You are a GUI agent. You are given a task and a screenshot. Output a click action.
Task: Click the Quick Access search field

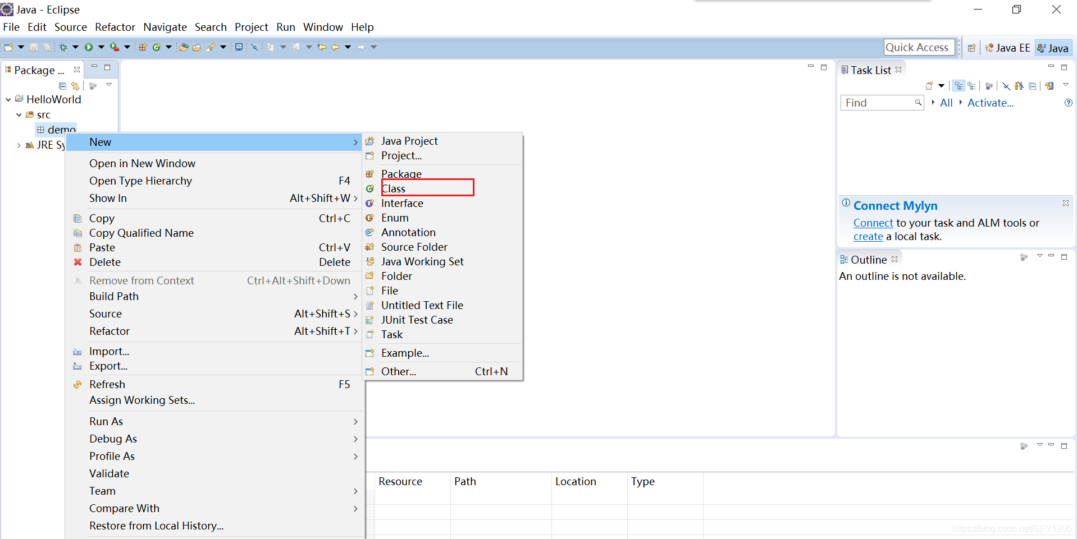coord(919,47)
